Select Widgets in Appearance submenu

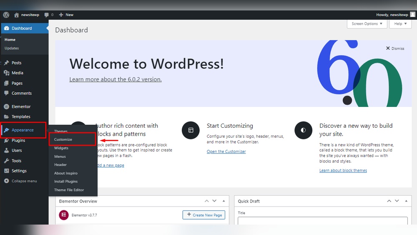click(x=61, y=148)
